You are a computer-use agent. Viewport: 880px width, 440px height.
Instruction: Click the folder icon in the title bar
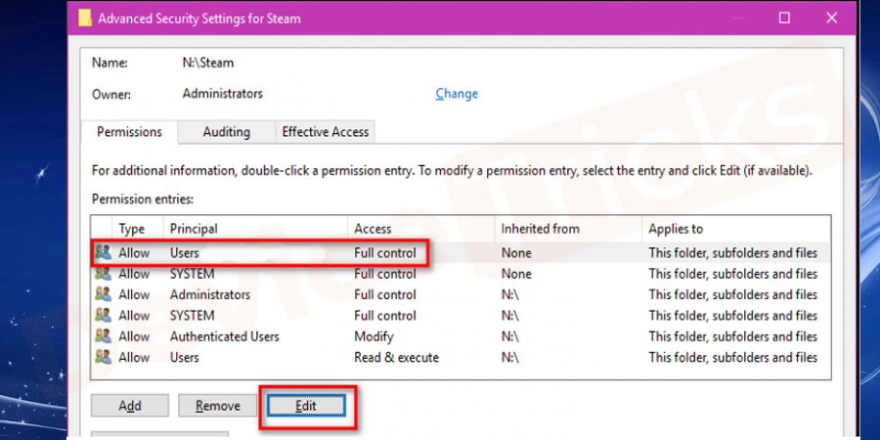tap(84, 19)
